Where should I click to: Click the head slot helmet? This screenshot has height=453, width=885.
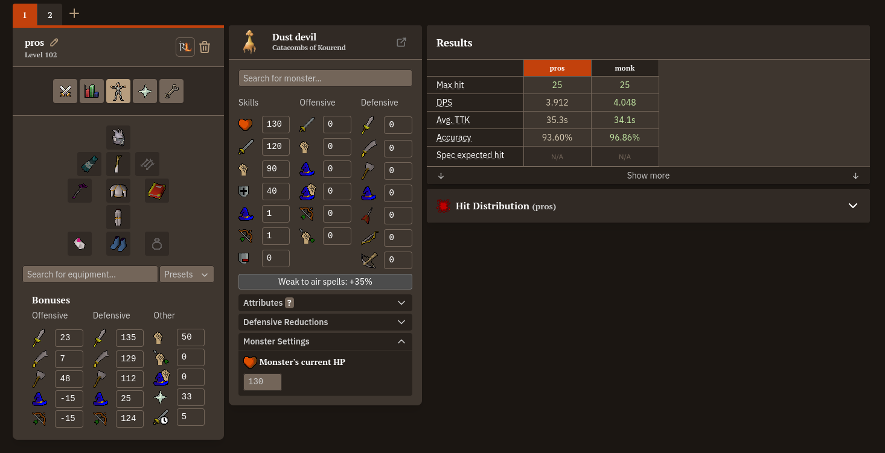click(x=118, y=138)
